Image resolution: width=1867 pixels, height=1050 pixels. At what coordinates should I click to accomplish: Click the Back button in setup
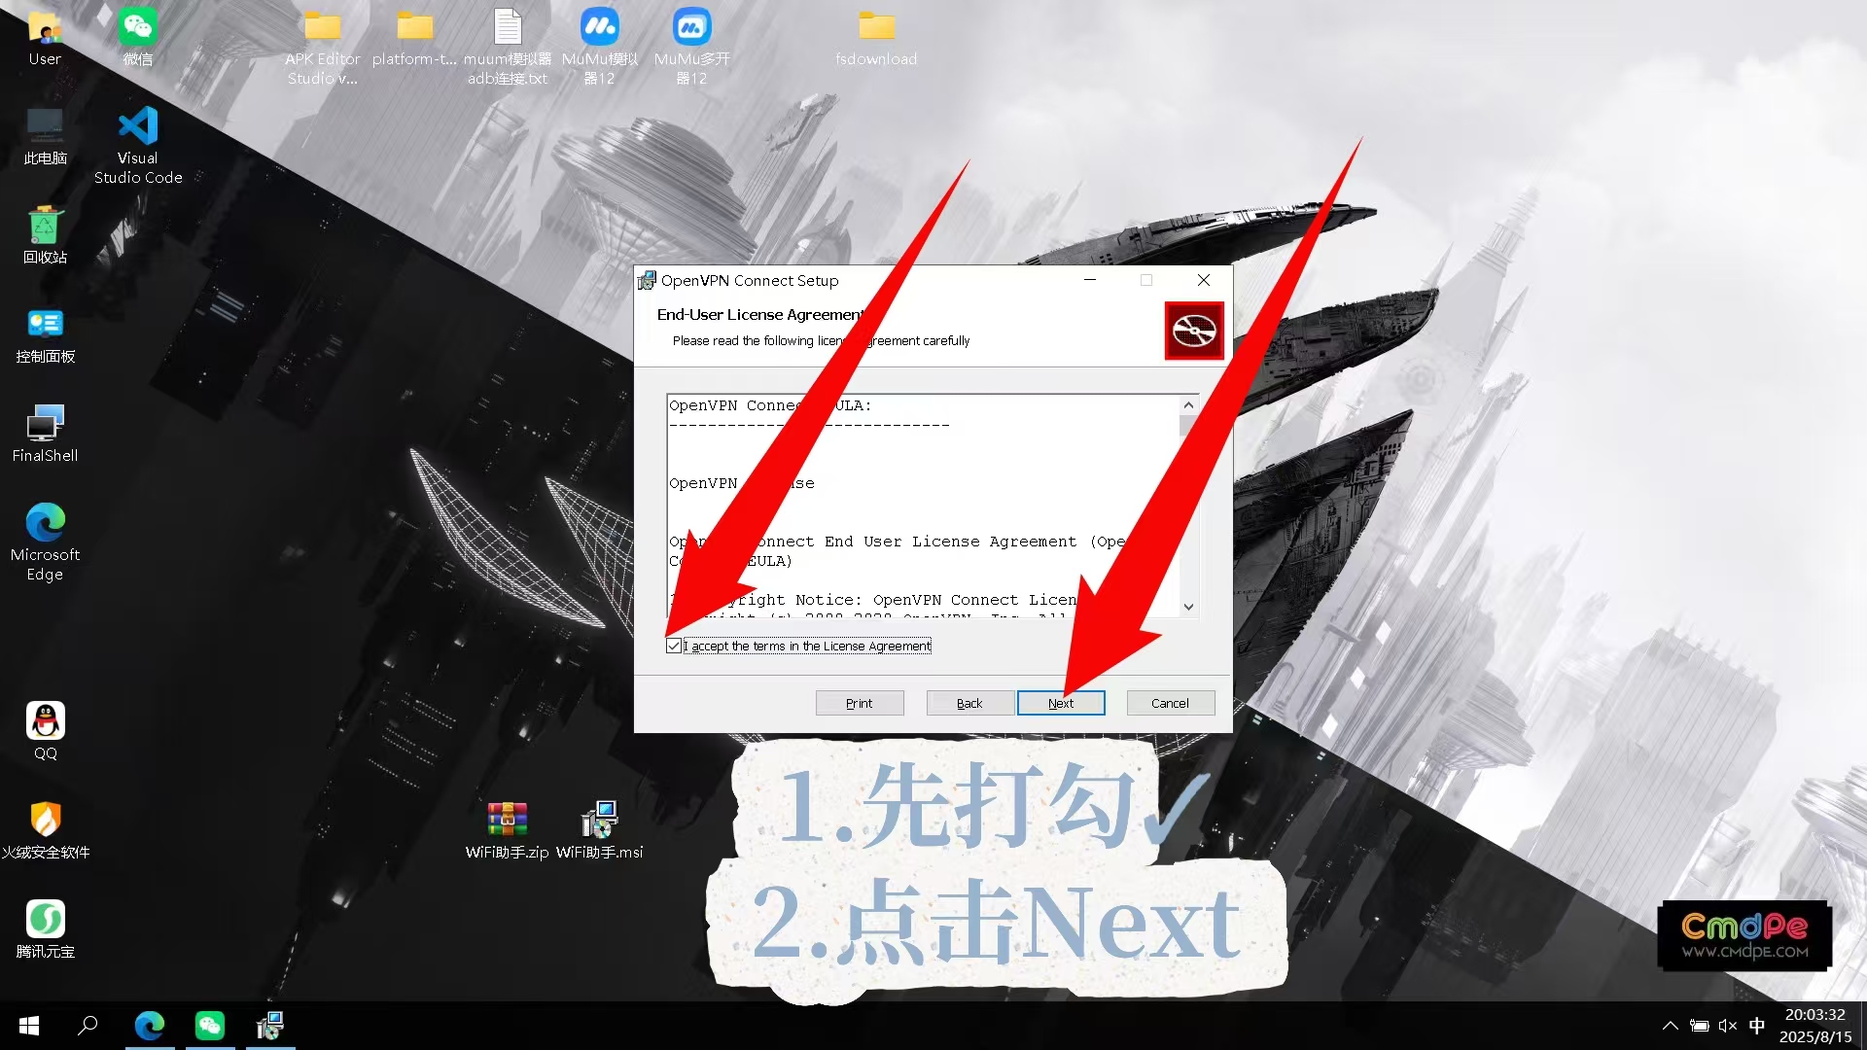(x=969, y=703)
